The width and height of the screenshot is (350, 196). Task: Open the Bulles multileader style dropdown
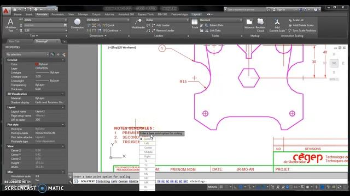point(167,20)
